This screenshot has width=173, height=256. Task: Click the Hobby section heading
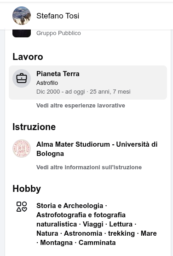click(x=27, y=189)
